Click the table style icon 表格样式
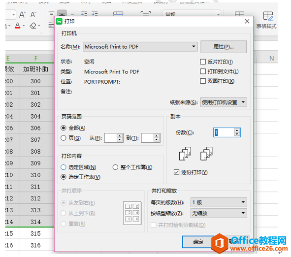291x257 pixels. pos(266,20)
